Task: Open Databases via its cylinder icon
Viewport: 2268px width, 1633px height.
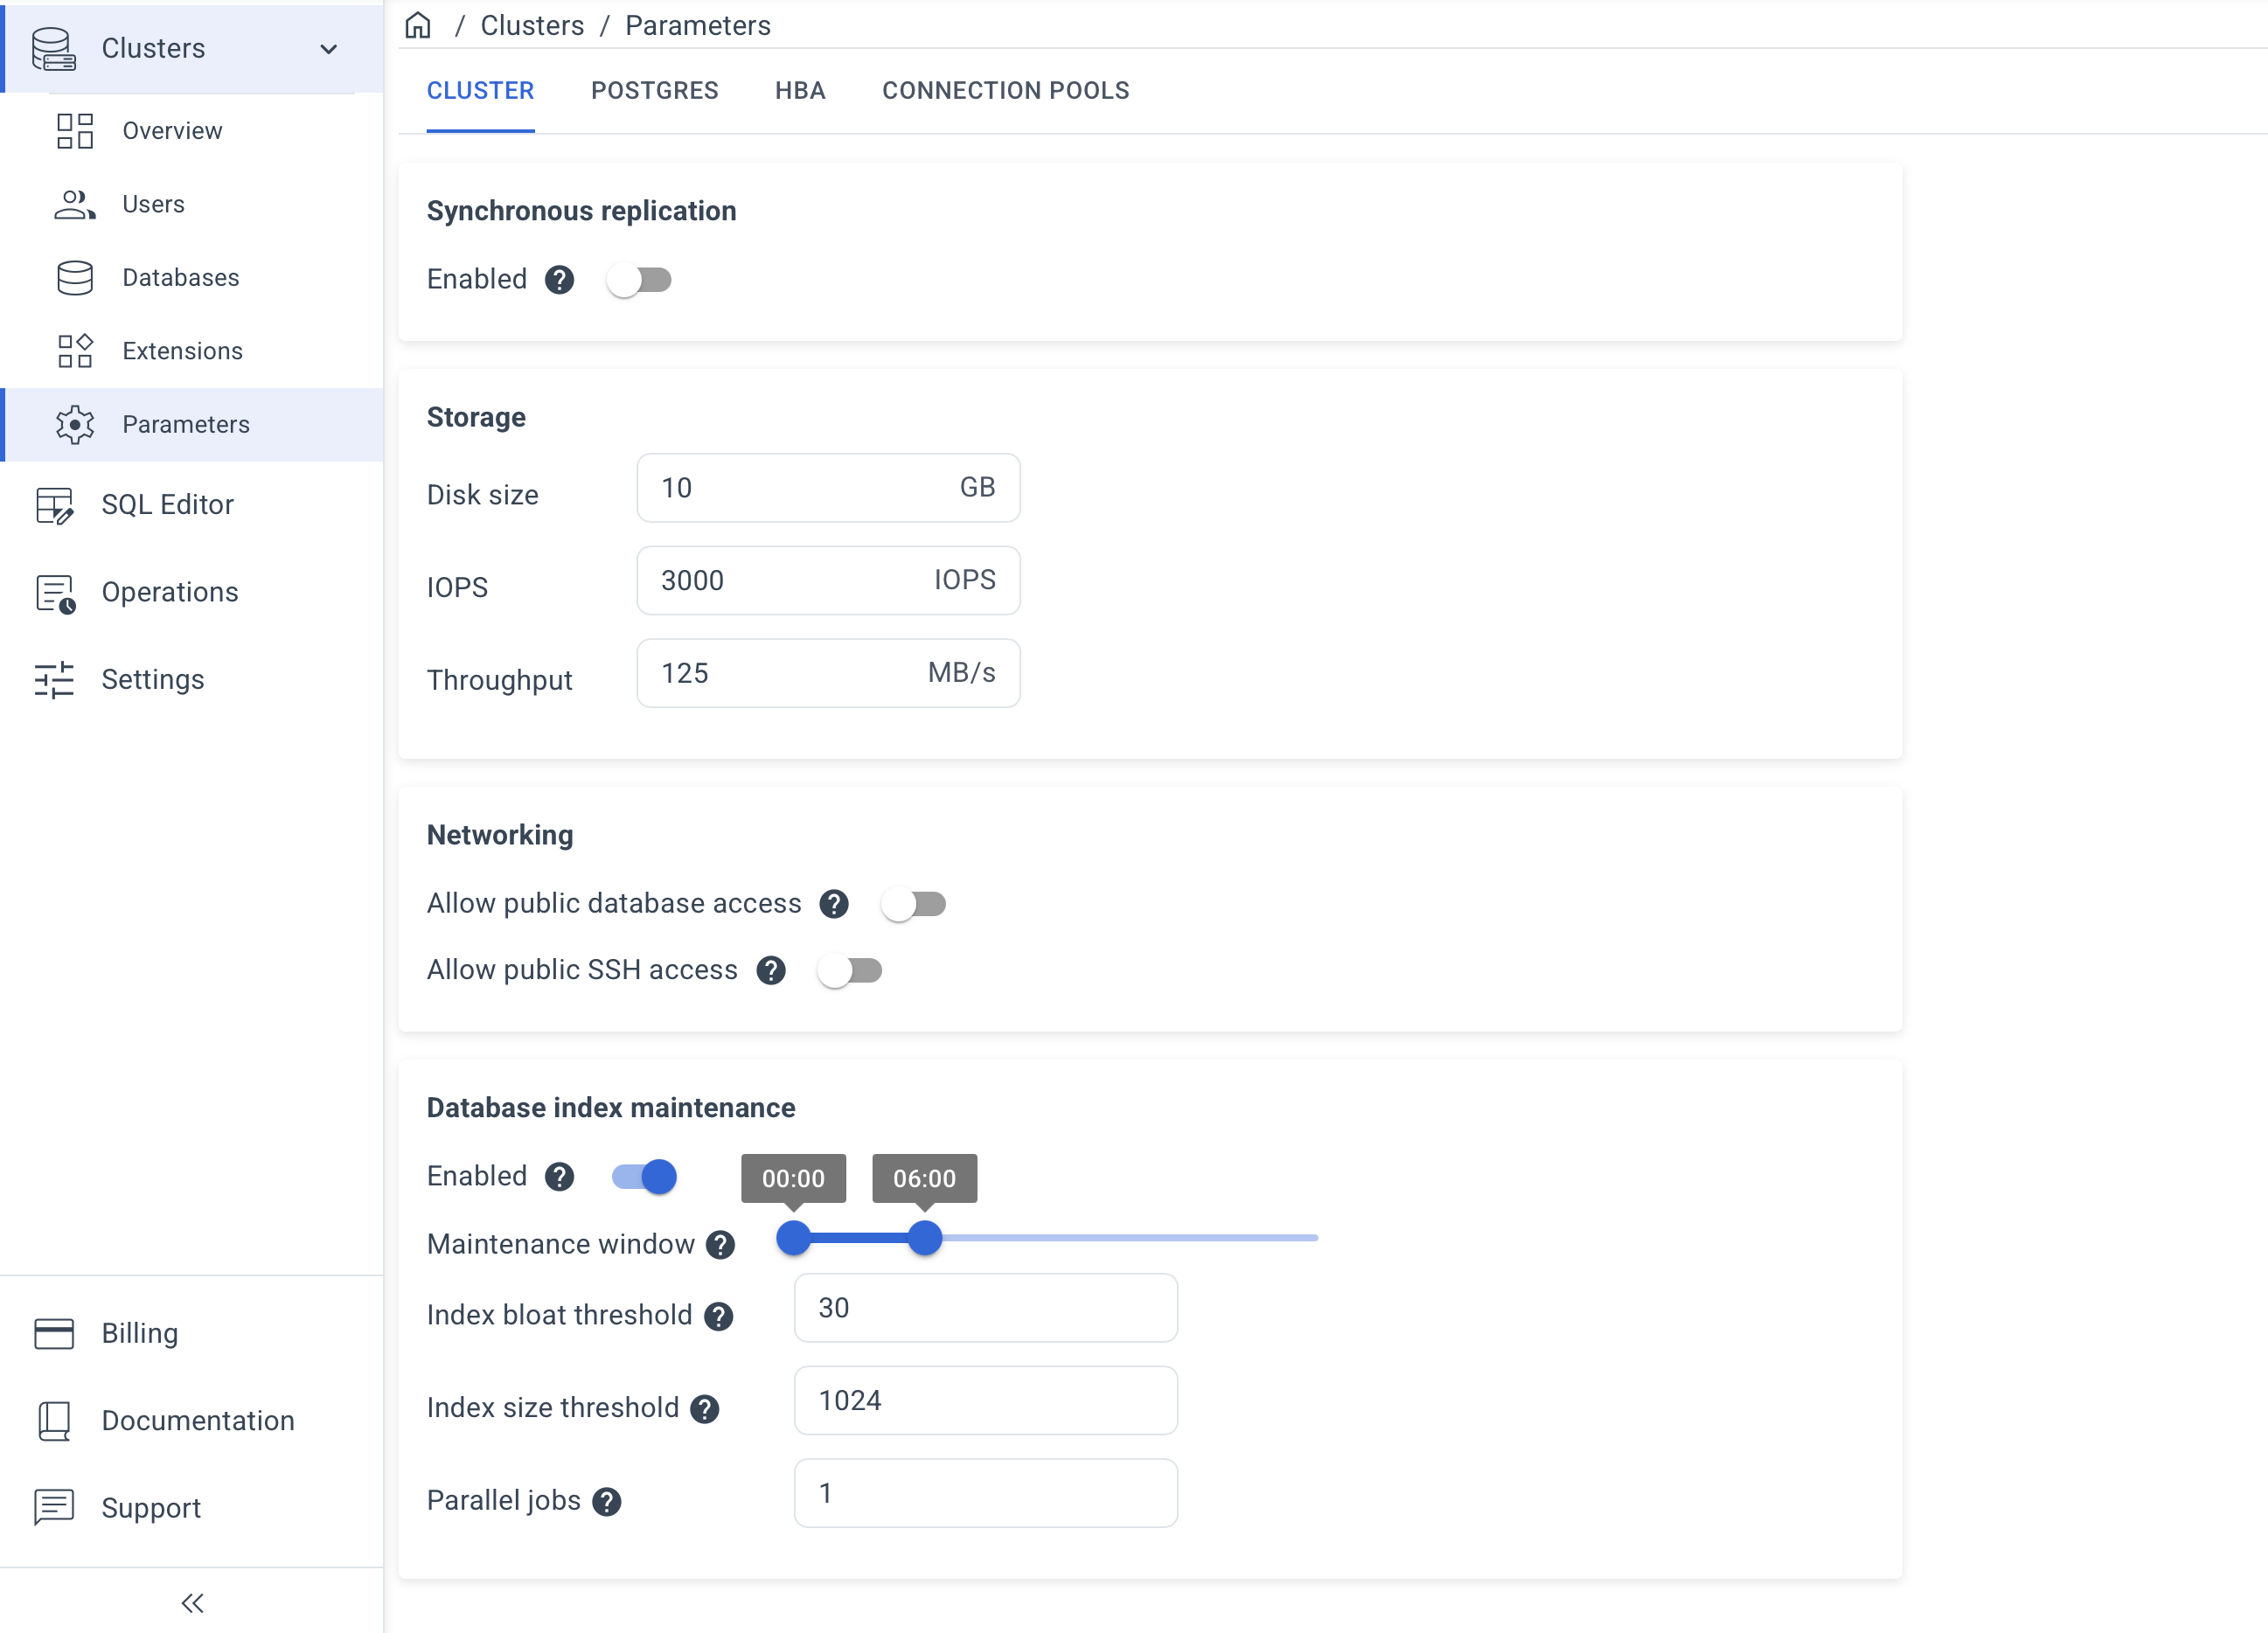Action: (x=75, y=278)
